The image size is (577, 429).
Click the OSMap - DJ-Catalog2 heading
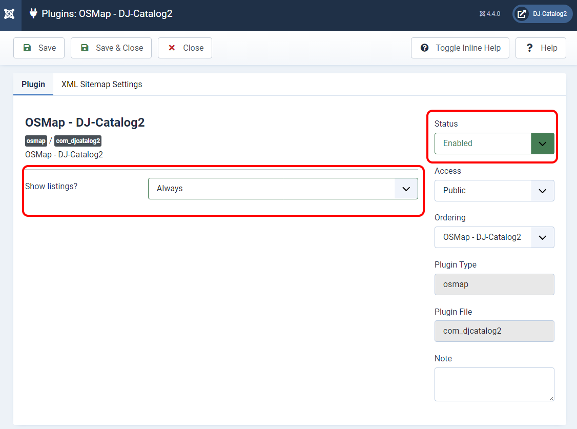(x=85, y=122)
